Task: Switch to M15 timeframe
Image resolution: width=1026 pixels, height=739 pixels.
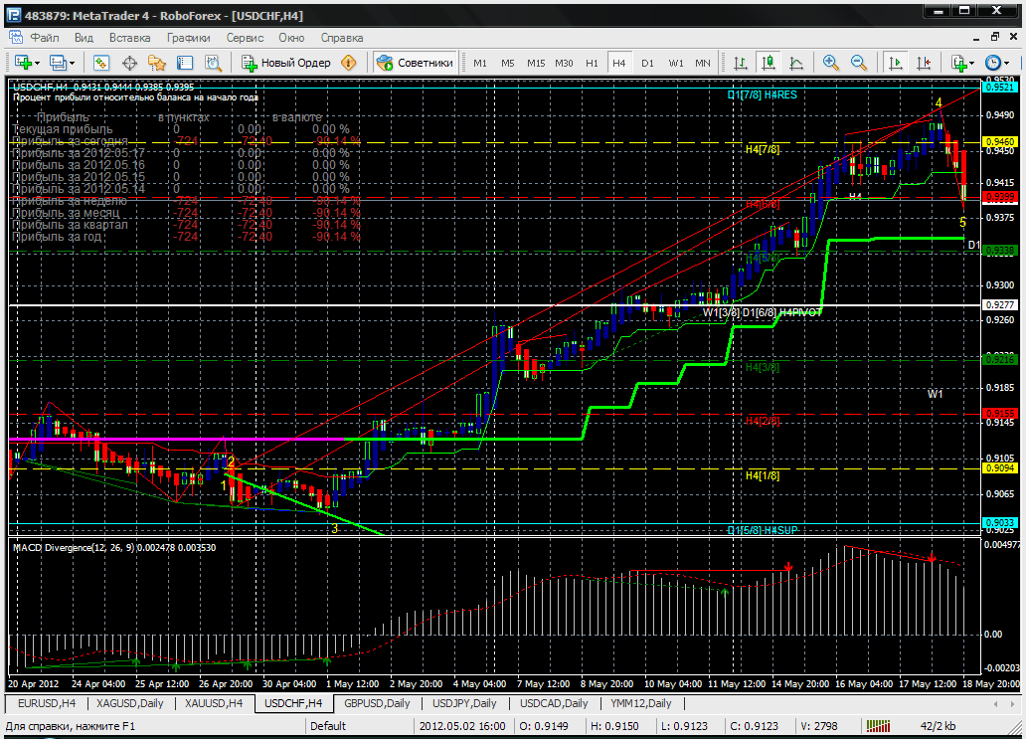Action: pyautogui.click(x=536, y=64)
